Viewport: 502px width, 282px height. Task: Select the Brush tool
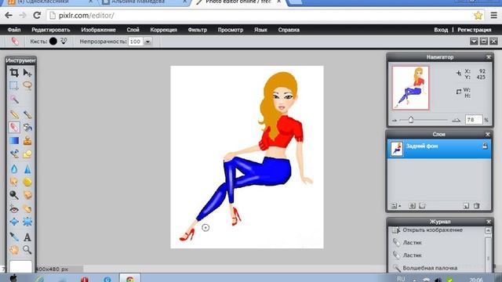click(x=27, y=114)
